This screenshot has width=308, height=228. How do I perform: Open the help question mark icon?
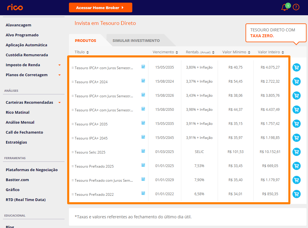pyautogui.click(x=296, y=7)
